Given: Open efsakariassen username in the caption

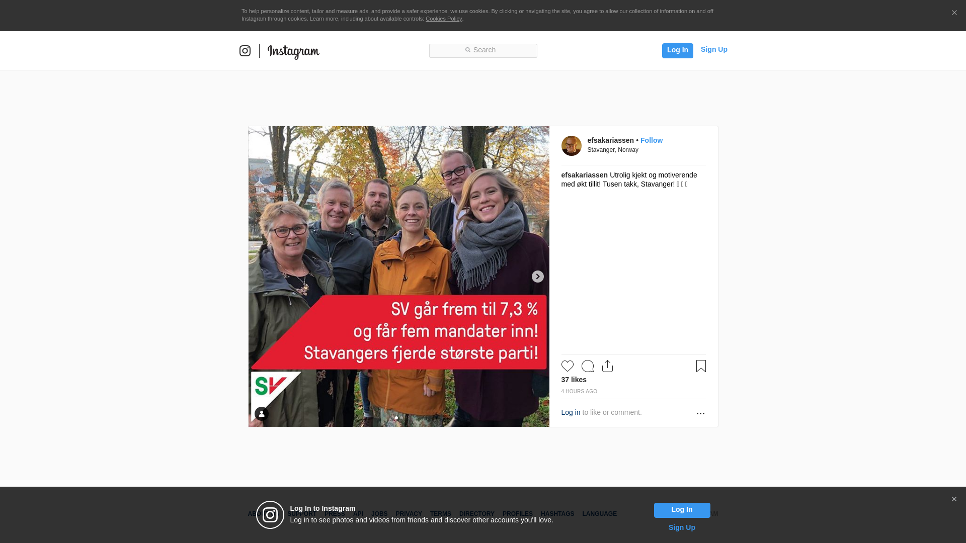Looking at the screenshot, I should coord(585,175).
